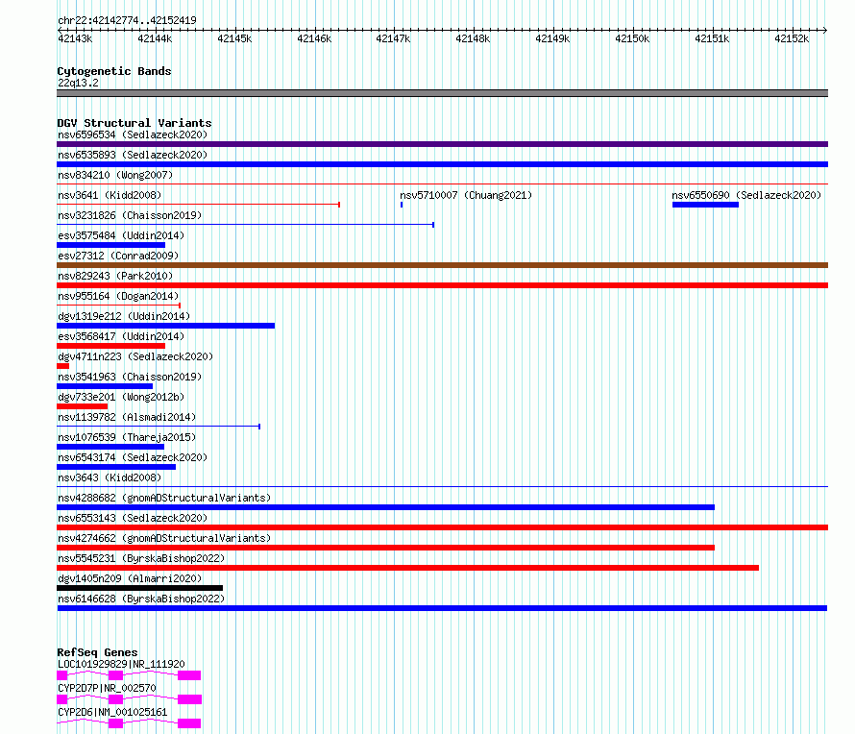Viewport: 855px width, 734px height.
Task: Open the nsv6550690 (Sedlazeck2020) label
Action: pyautogui.click(x=745, y=195)
